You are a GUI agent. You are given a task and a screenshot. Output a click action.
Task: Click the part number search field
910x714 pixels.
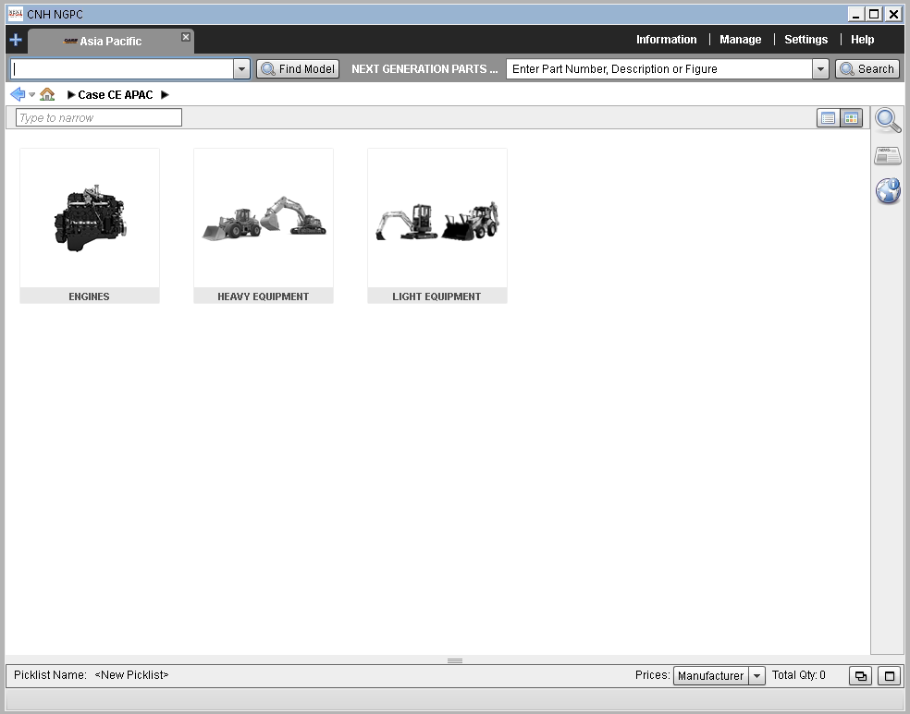click(659, 69)
